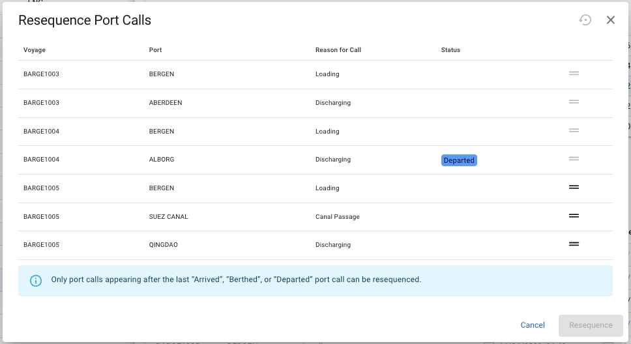
Task: Select the SUEZ CANAL port cell
Action: click(168, 217)
